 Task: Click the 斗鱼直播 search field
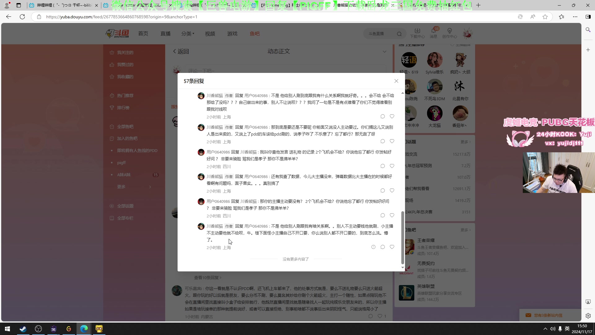point(381,33)
